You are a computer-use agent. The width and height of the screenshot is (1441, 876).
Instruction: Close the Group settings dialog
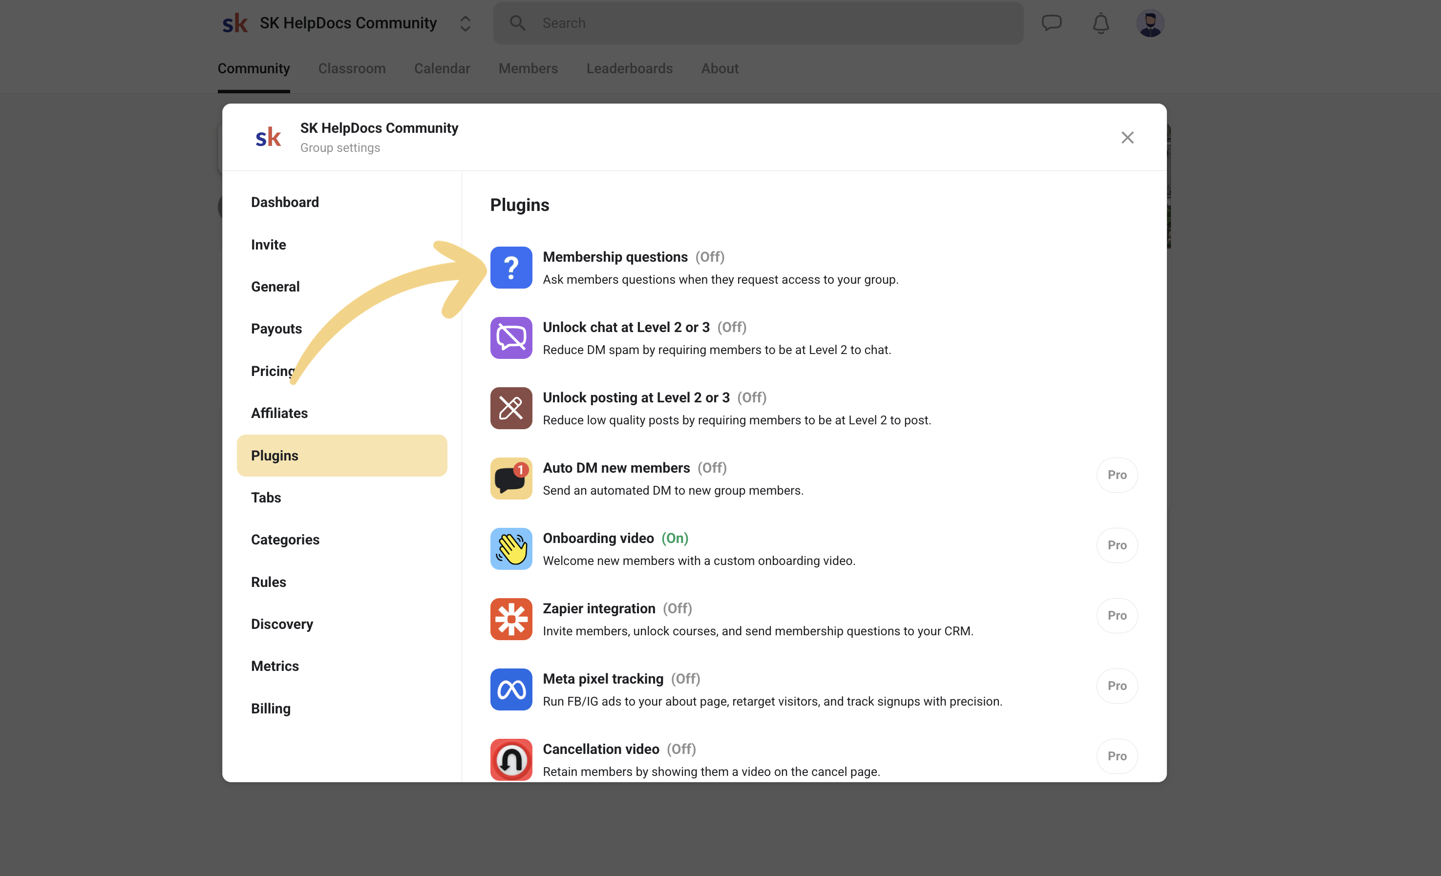point(1127,137)
